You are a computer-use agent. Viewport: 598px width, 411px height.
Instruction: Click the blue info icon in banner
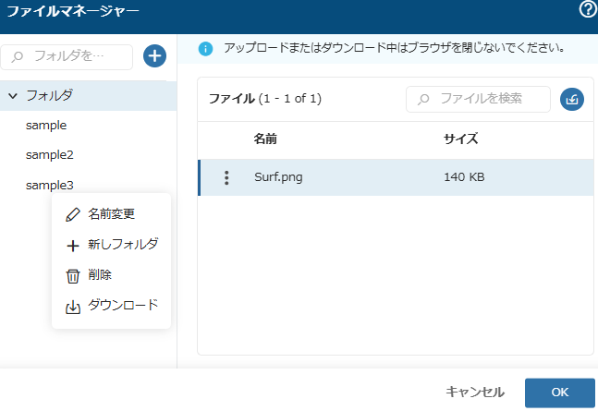[205, 49]
